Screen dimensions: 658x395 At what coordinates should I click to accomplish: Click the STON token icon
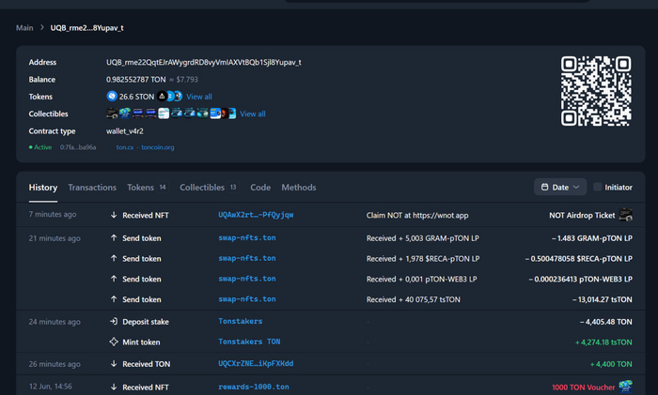(x=113, y=97)
